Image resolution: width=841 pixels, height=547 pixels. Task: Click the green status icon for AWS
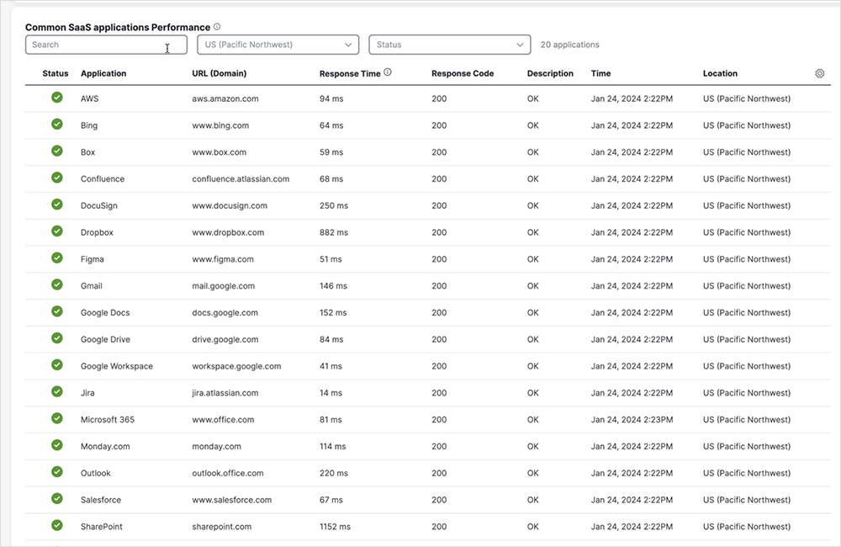[57, 98]
